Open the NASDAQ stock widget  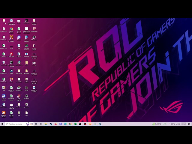coord(159,124)
